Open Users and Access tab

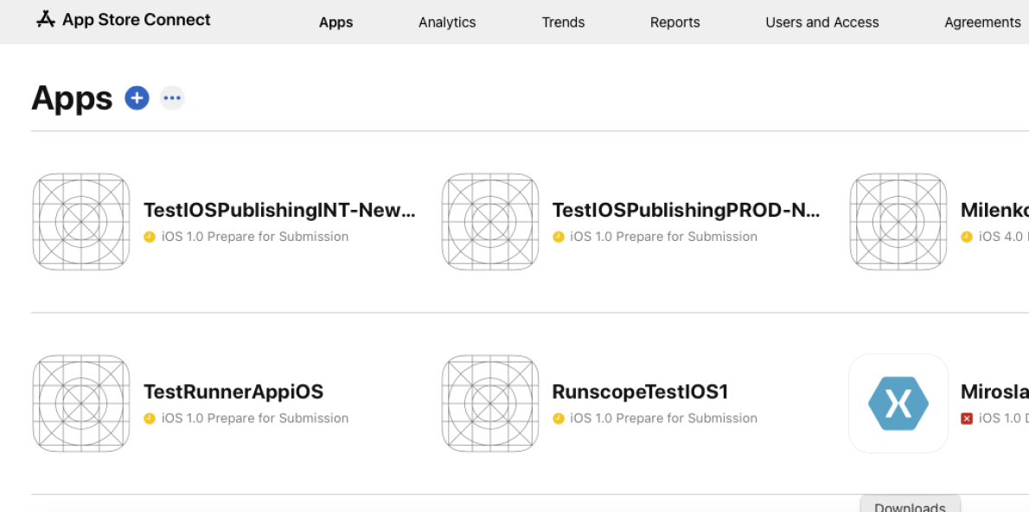point(822,22)
